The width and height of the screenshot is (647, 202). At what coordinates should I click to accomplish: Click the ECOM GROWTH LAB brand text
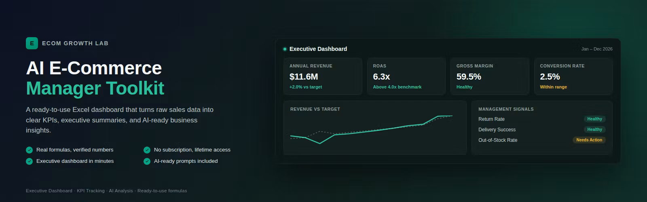(x=75, y=43)
